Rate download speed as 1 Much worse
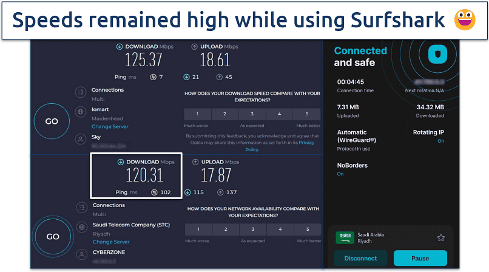 [x=197, y=114]
